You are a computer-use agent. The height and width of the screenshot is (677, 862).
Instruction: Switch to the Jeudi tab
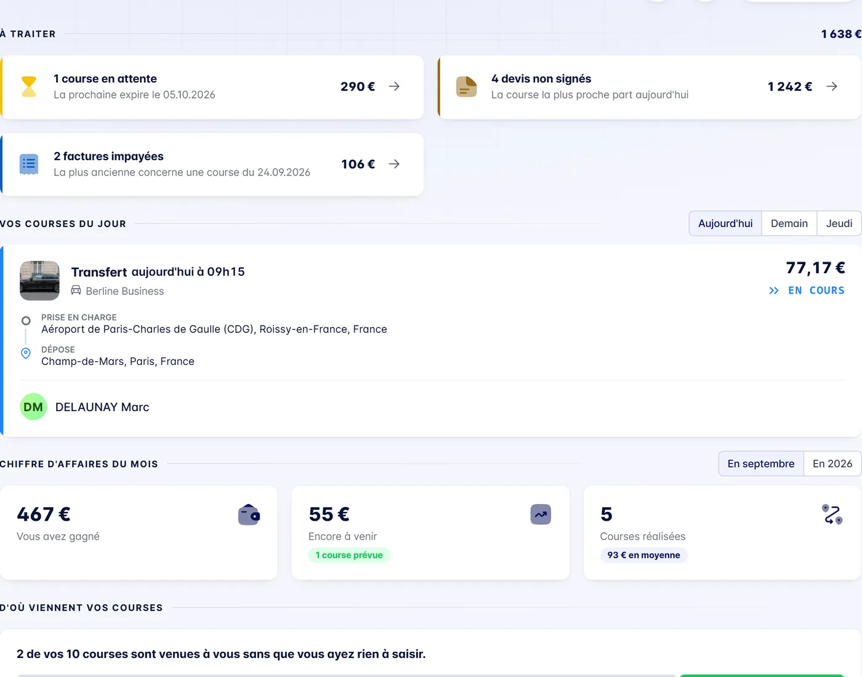tap(839, 223)
